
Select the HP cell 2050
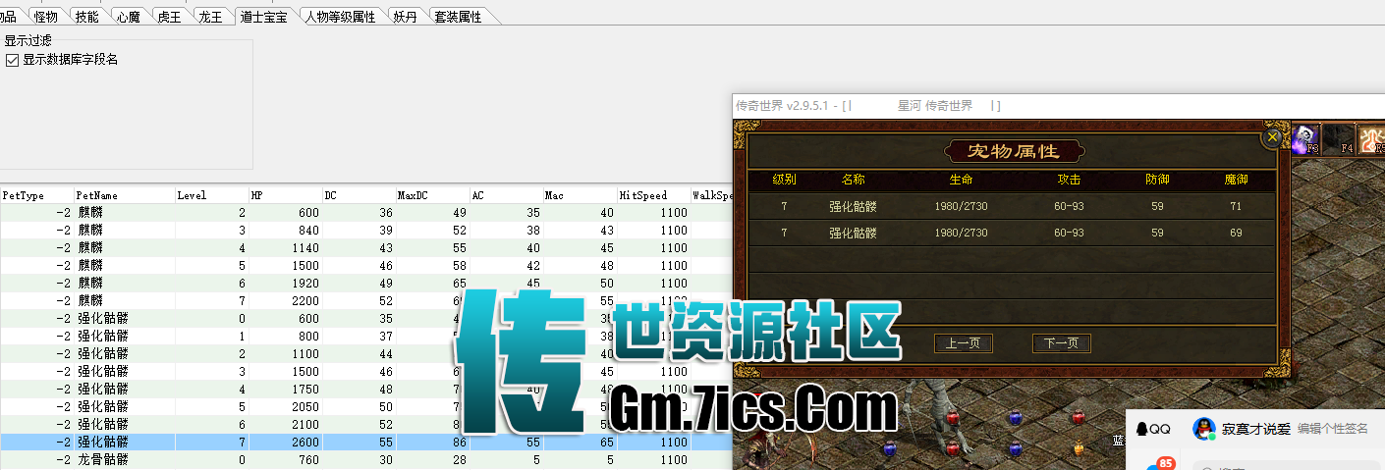point(286,407)
